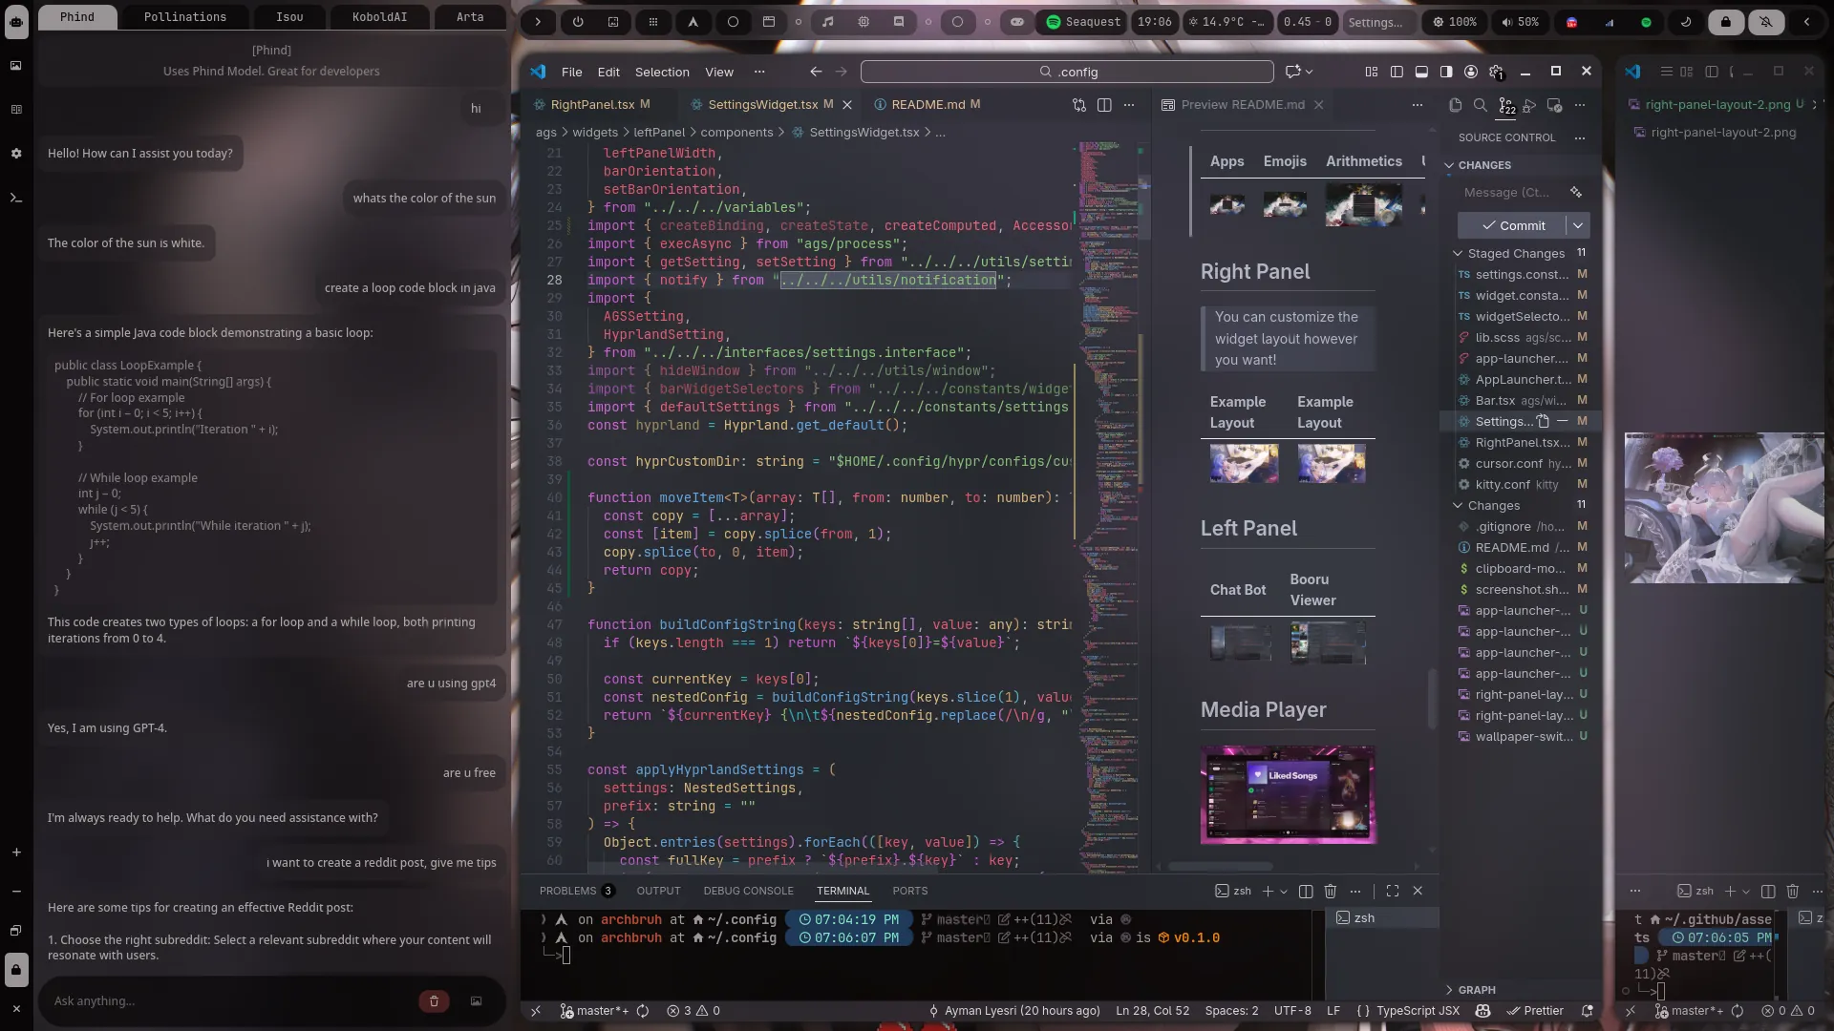Switch to the README.md editor tab
Viewport: 1834px width, 1031px height.
point(928,104)
